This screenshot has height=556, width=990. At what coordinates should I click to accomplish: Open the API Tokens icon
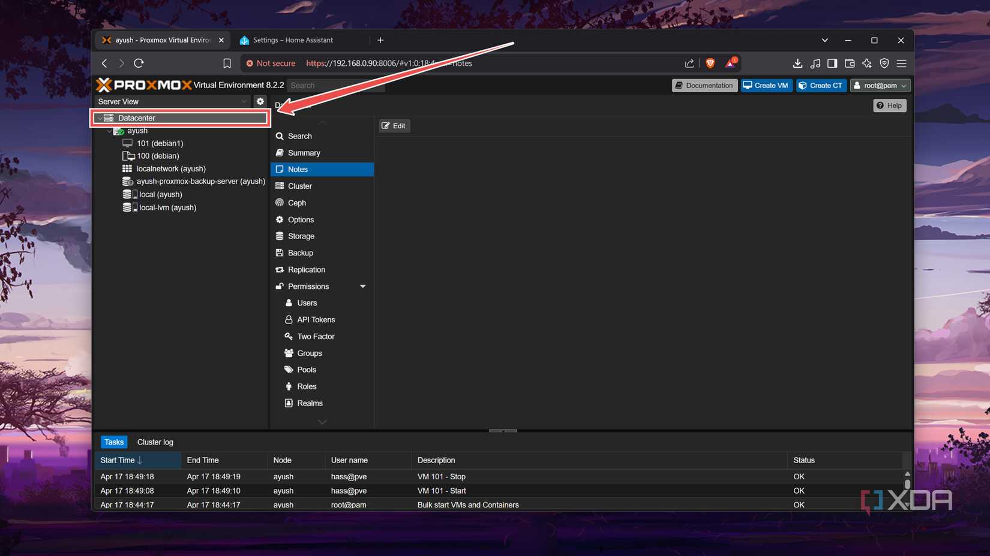click(x=290, y=319)
